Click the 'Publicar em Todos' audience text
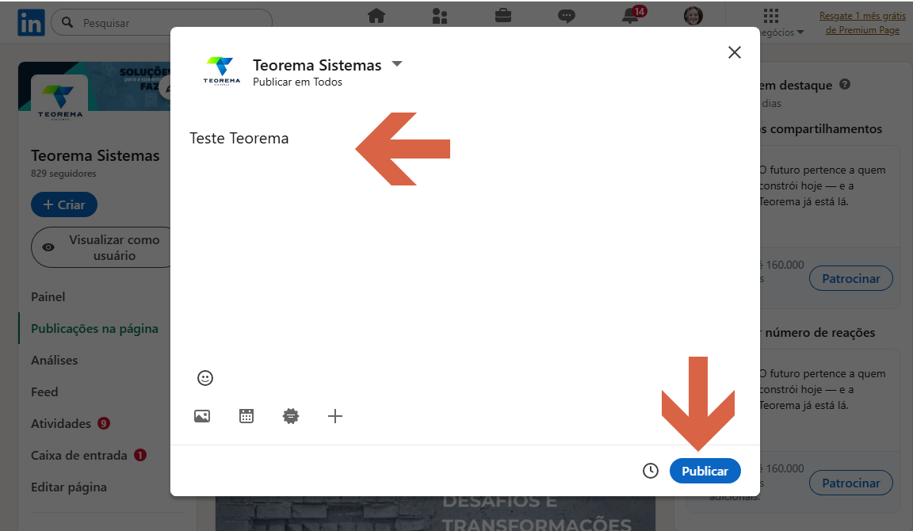The image size is (913, 531). pyautogui.click(x=297, y=82)
